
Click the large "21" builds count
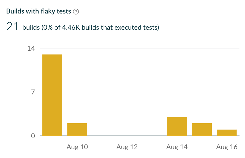(12, 27)
